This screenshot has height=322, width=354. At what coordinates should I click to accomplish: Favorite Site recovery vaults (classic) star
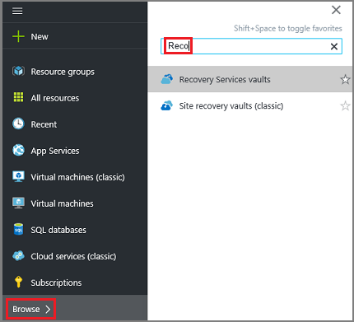click(345, 105)
